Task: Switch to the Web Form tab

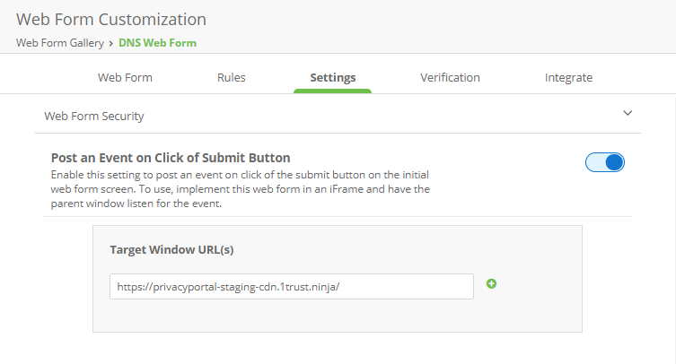Action: (x=125, y=78)
